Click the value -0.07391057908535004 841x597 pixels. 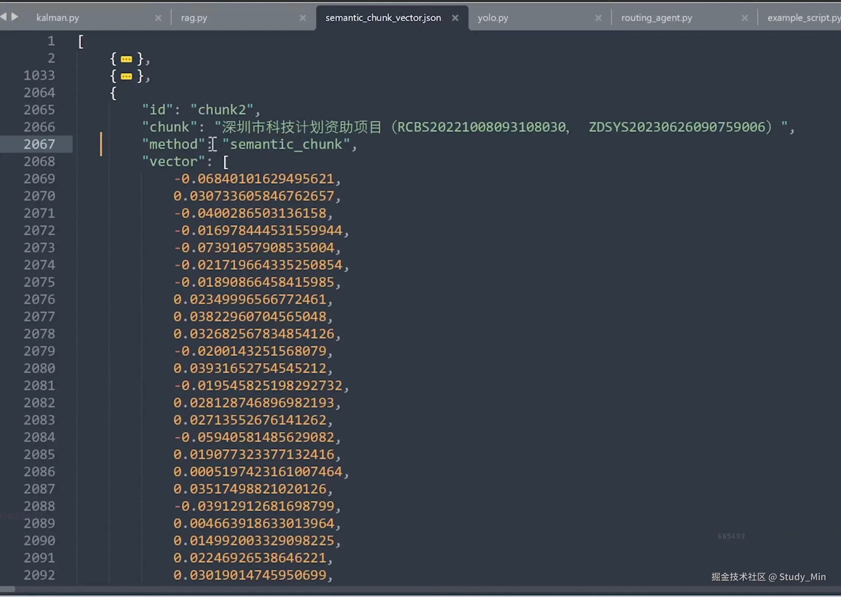[x=254, y=248]
